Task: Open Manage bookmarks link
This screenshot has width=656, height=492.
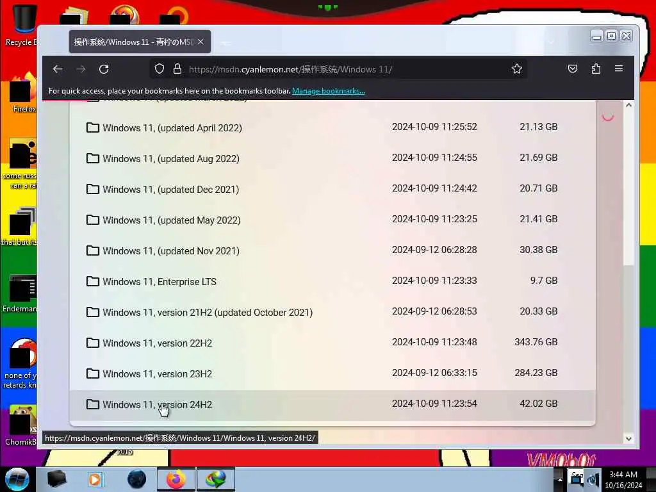Action: (x=329, y=91)
